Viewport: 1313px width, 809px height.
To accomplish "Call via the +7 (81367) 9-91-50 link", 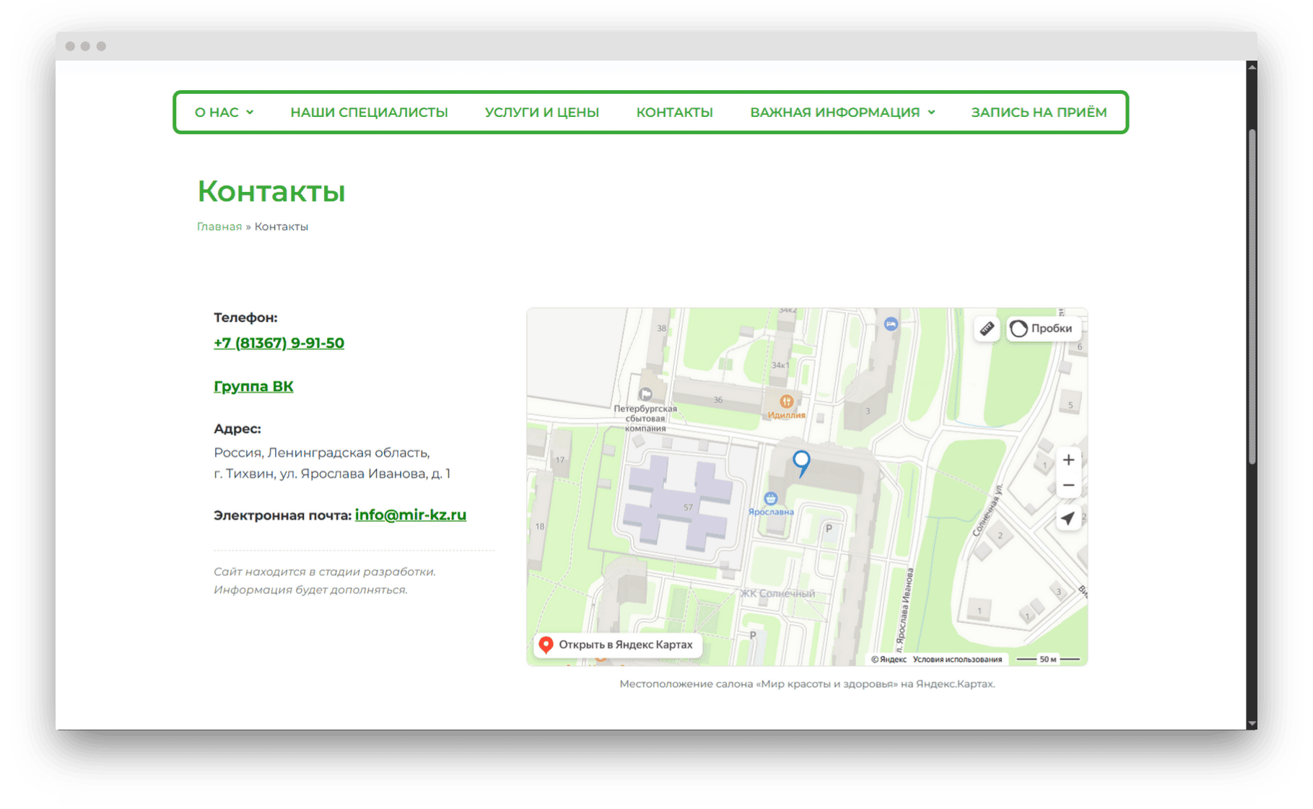I will (x=278, y=343).
